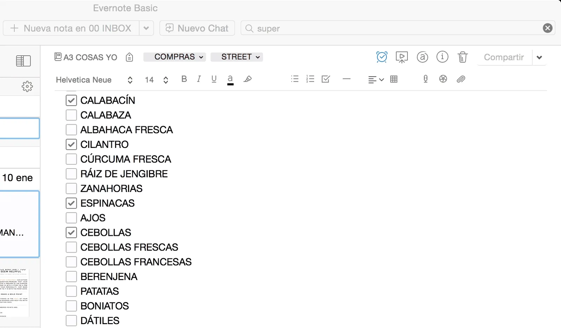Insert bulleted list
The width and height of the screenshot is (561, 328).
(x=295, y=79)
